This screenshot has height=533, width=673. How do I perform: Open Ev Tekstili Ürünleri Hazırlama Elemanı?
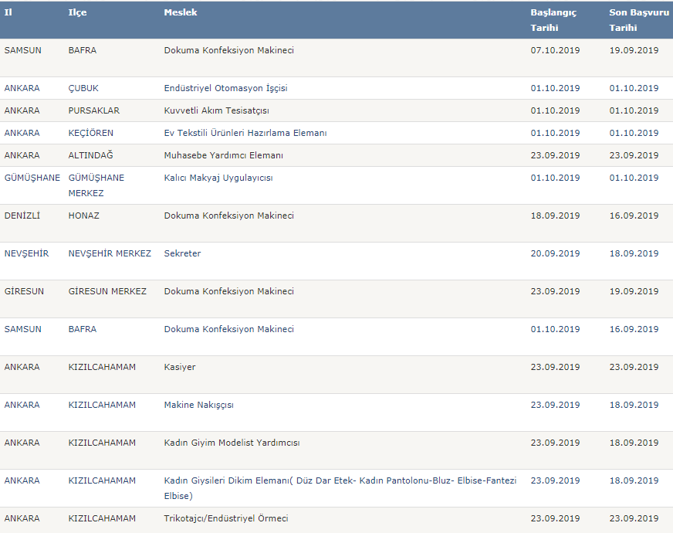(245, 133)
